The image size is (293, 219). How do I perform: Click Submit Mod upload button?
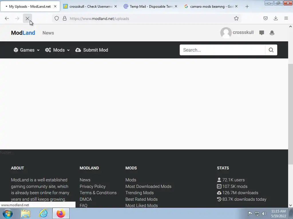pos(92,50)
